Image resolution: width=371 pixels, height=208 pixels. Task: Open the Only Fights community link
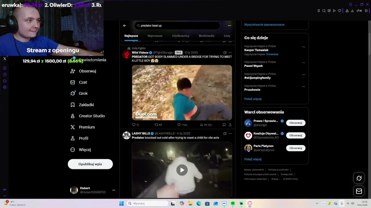click(139, 48)
